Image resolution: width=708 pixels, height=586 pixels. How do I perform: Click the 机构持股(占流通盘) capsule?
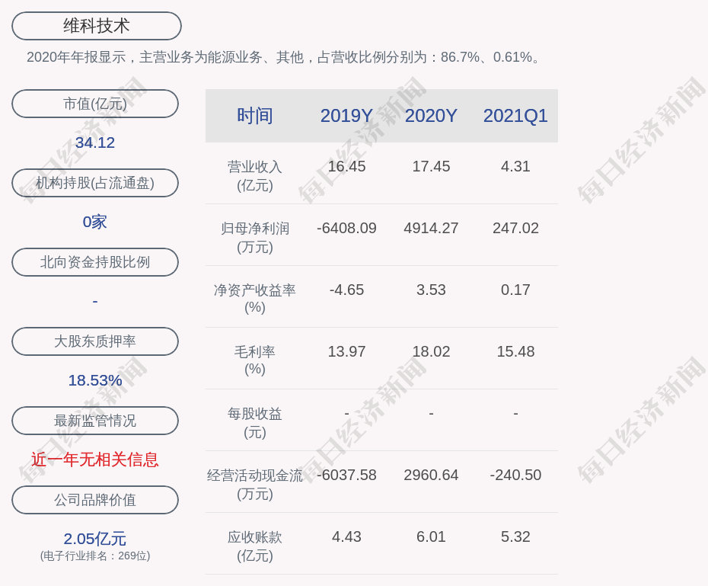click(95, 183)
